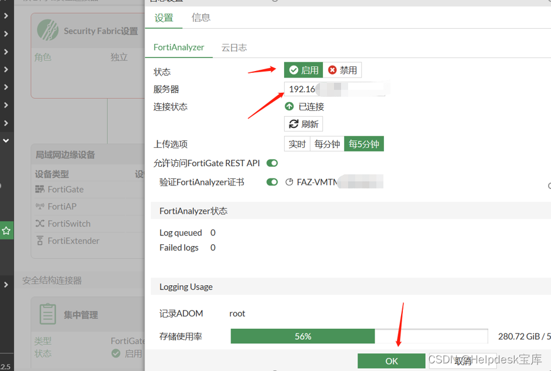The image size is (551, 371).
Task: Click the 取消 cancel button
Action: (463, 361)
